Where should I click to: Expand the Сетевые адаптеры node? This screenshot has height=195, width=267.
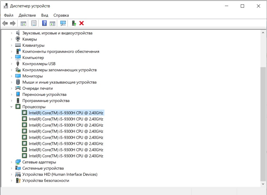11,162
